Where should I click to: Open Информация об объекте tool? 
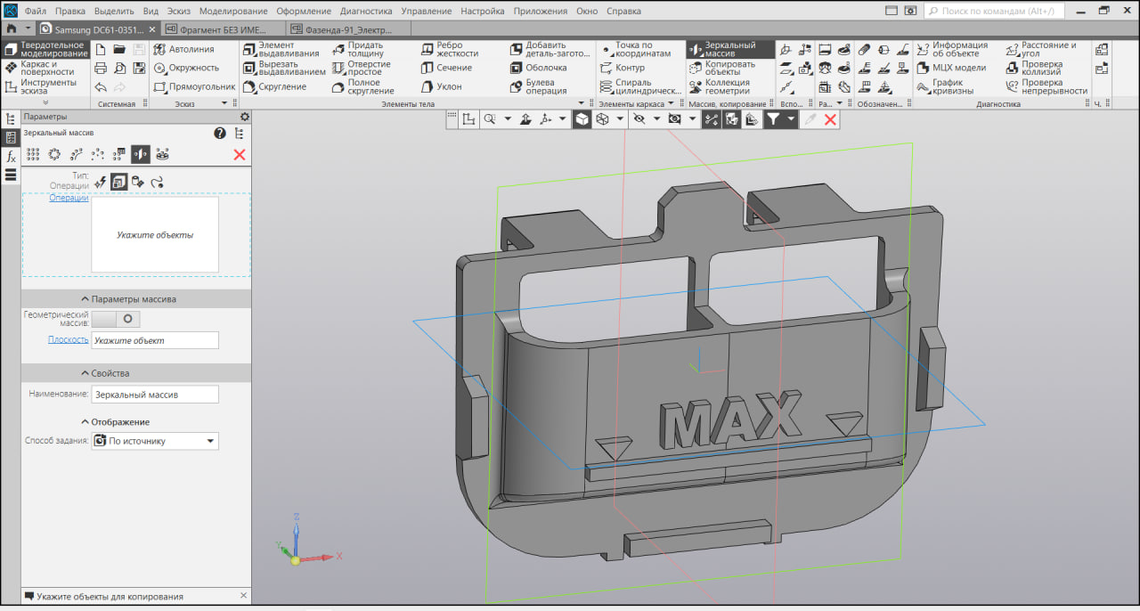pyautogui.click(x=952, y=49)
